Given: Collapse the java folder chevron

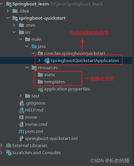Looking at the screenshot, I should 27,46.
